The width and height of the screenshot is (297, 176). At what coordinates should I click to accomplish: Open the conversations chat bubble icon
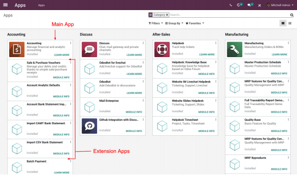click(x=249, y=5)
